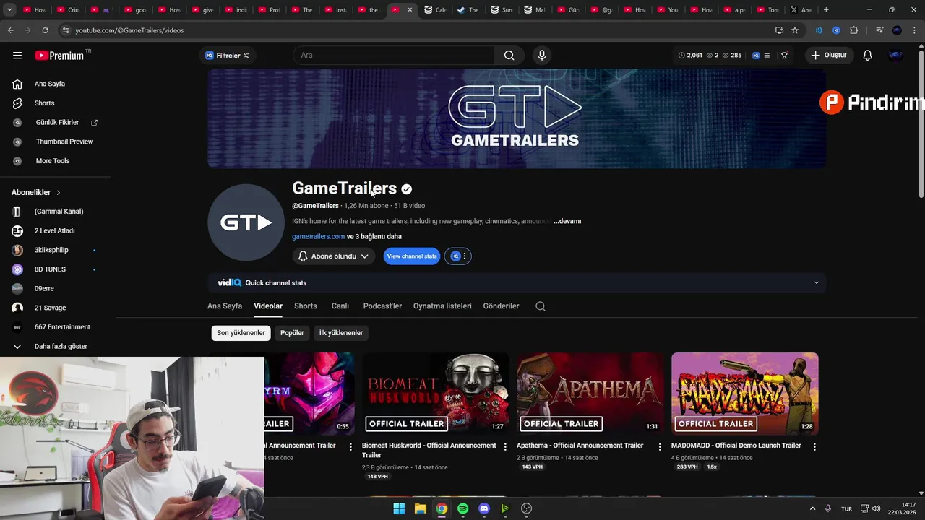The height and width of the screenshot is (520, 925).
Task: Expand the Abonelikler section arrow
Action: pyautogui.click(x=59, y=193)
